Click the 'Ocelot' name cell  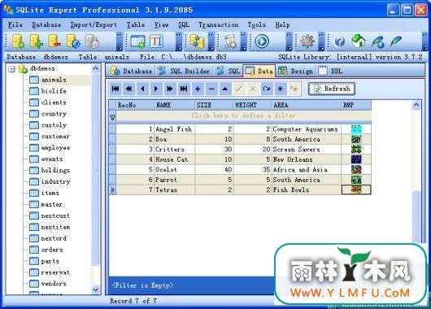175,170
